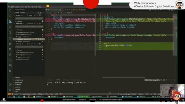Maximize the output panel with chevron up
This screenshot has height=104, width=185.
[172, 80]
